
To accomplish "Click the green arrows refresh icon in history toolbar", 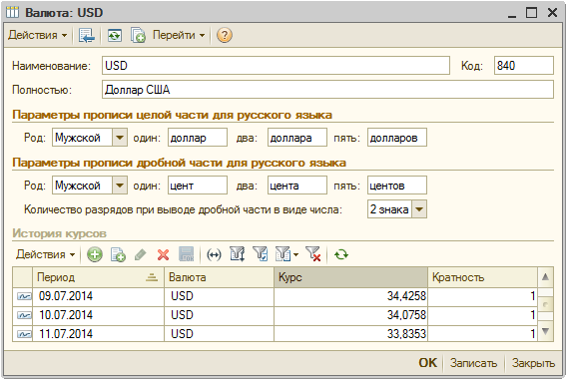I will (341, 254).
